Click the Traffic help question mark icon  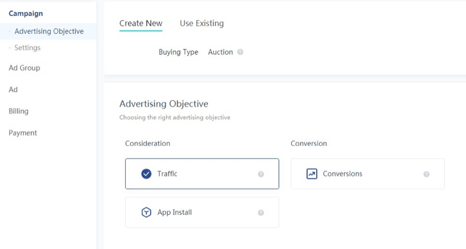click(x=261, y=174)
